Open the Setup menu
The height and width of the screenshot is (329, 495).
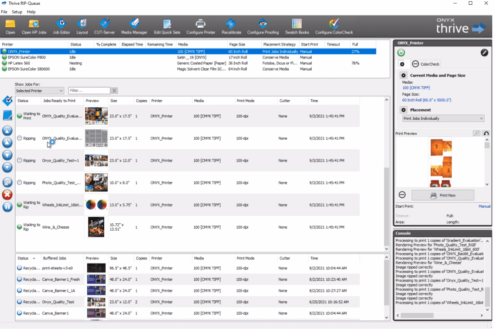click(x=17, y=12)
